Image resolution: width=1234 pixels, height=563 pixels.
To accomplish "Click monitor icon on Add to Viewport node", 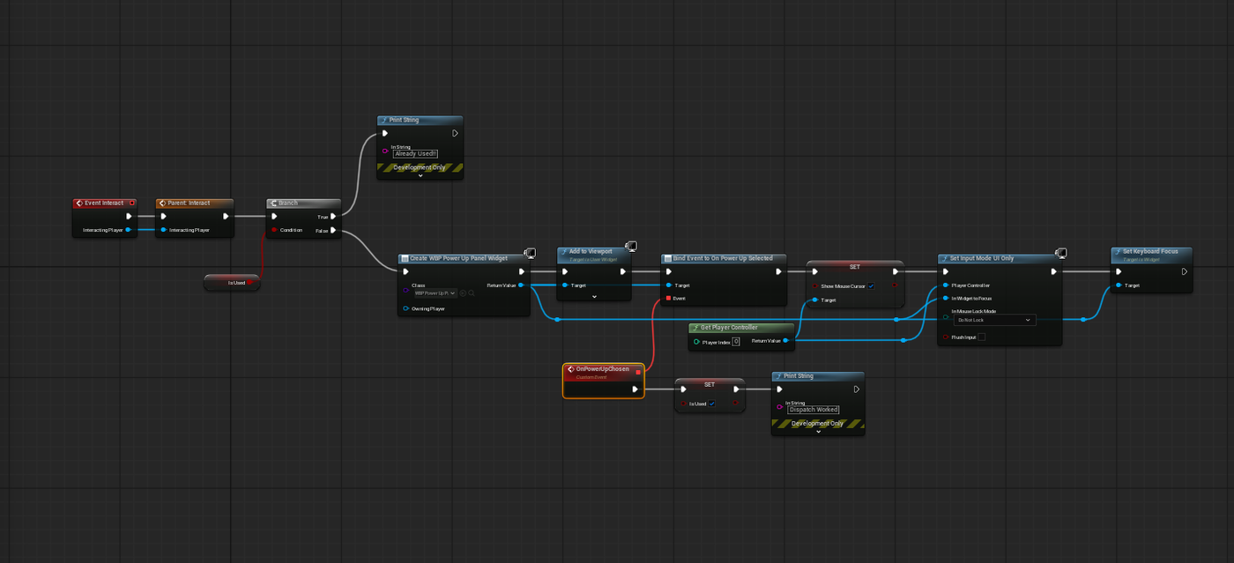I will pyautogui.click(x=631, y=247).
